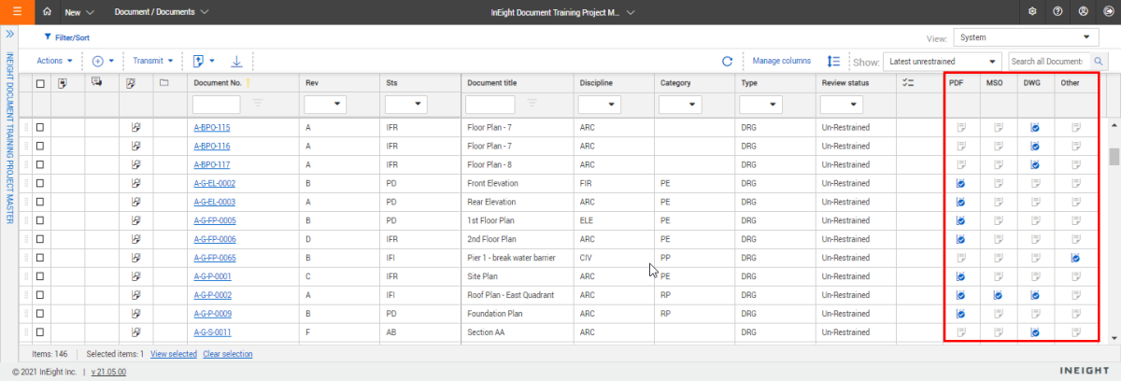Select checkbox for row A-G-FP-0005
This screenshot has height=381, width=1121.
click(x=40, y=220)
